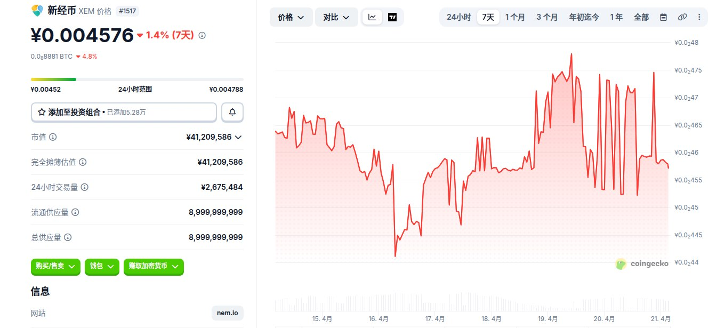This screenshot has width=725, height=328.
Task: Select the 24小时 time range
Action: pos(458,17)
